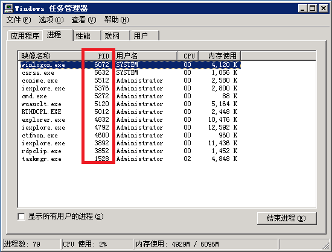Sort by 映像名称 column header

pos(50,56)
